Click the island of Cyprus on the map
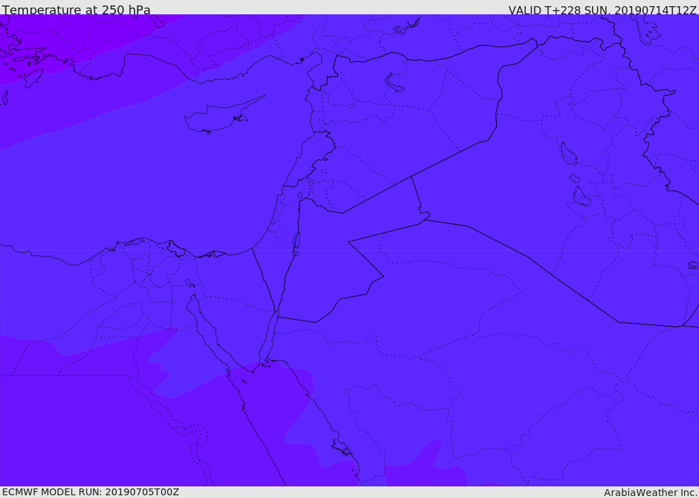The height and width of the screenshot is (498, 699). tap(223, 116)
